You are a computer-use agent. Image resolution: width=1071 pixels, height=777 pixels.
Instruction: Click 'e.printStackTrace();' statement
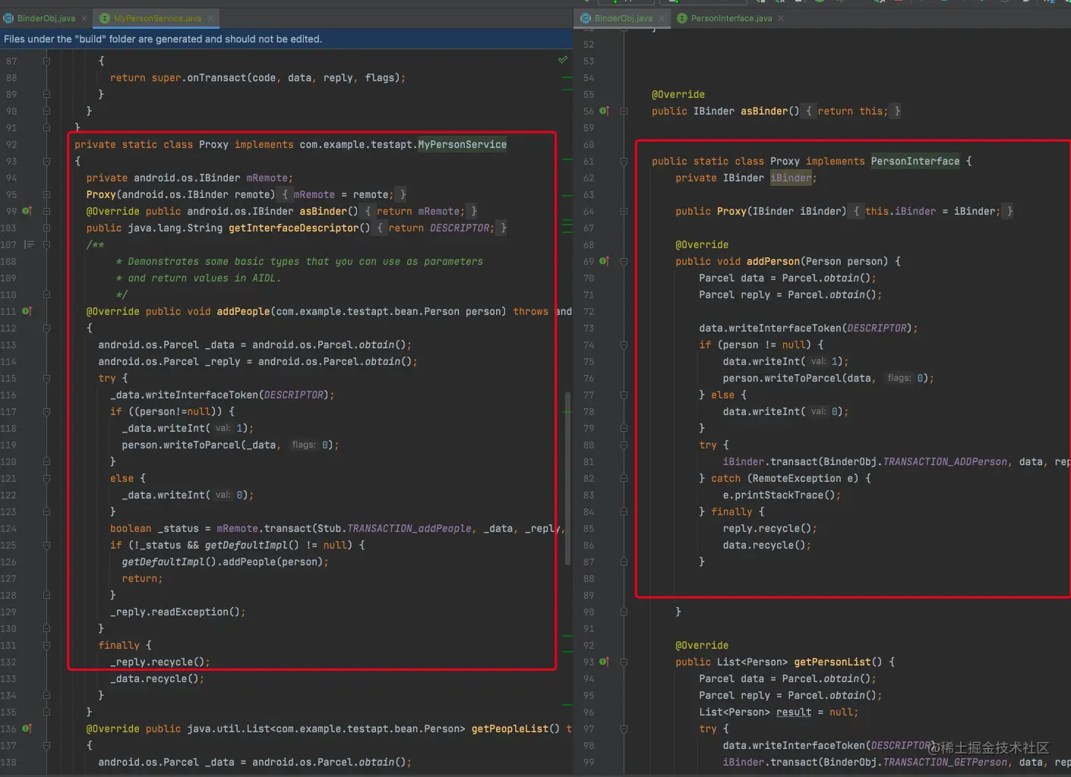point(782,495)
